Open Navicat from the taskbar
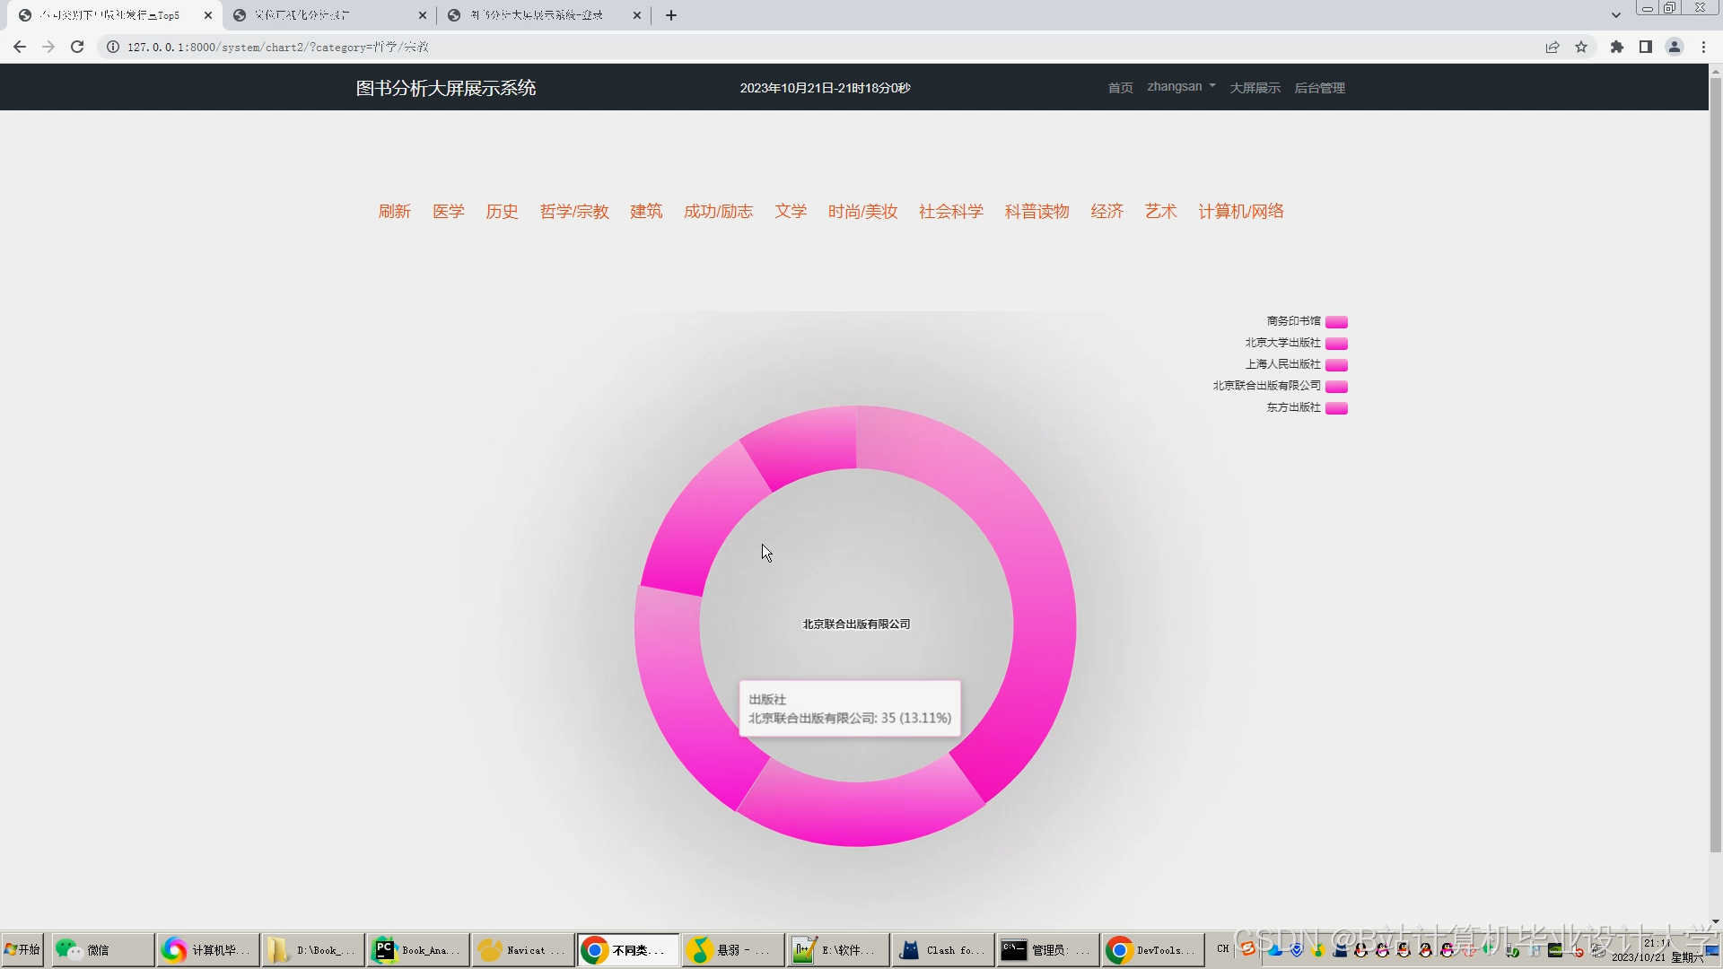The image size is (1723, 969). click(523, 950)
